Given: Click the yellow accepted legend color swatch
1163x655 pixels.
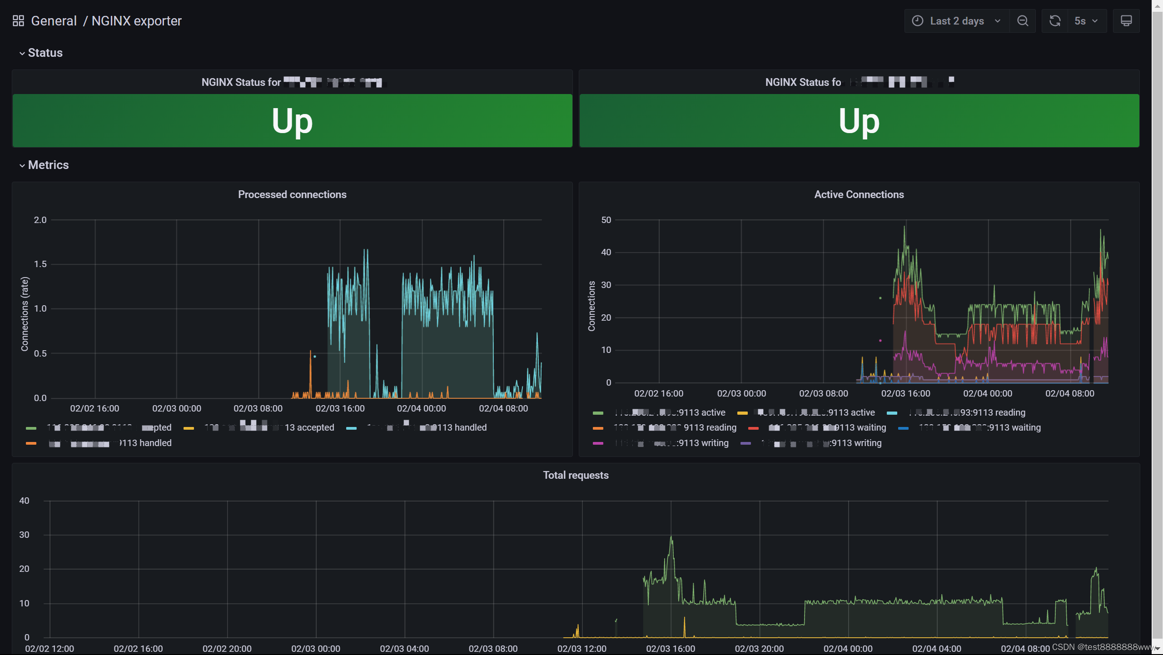Looking at the screenshot, I should pos(189,428).
